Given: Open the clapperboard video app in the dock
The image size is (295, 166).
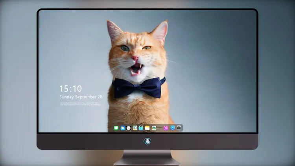Looking at the screenshot, I should [141, 128].
